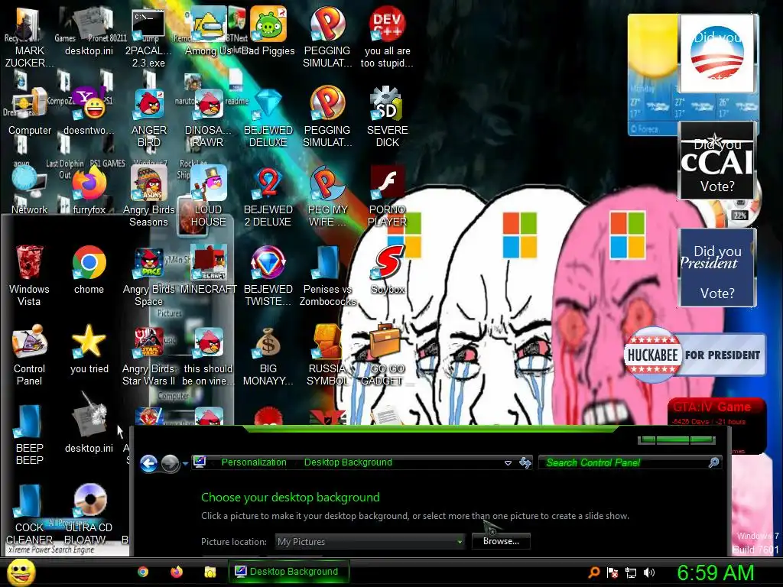783x587 pixels.
Task: Launch Chrome from the taskbar
Action: click(143, 572)
